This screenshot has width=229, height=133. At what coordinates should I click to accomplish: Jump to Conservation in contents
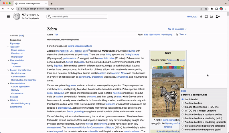[17, 93]
